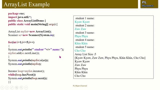160x90 pixels.
Task: Click teal 'Cho Cho' input text
Action: tap(80, 50)
